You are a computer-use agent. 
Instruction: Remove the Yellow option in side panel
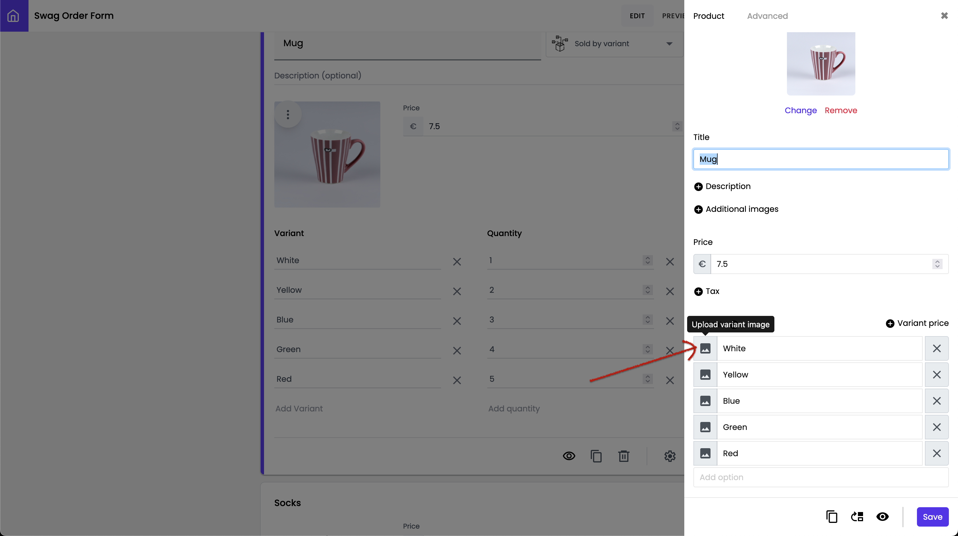936,375
